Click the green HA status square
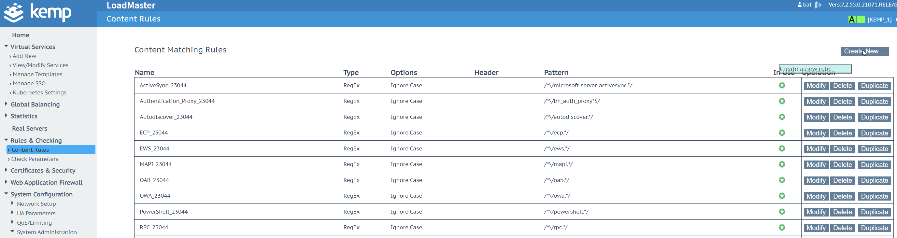This screenshot has width=897, height=238. coord(861,20)
